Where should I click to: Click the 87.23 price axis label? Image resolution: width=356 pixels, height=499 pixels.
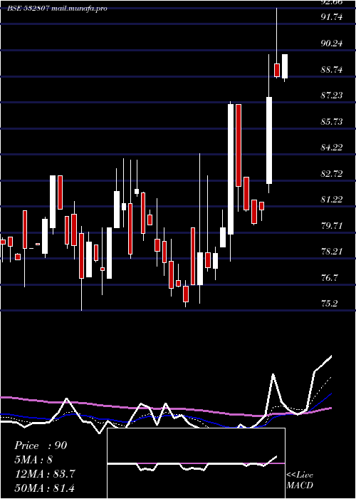332,95
